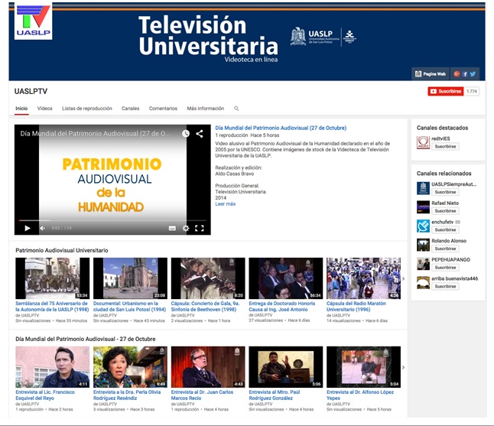This screenshot has height=426, width=494.
Task: Open enchufetv channel avatar
Action: [x=423, y=226]
